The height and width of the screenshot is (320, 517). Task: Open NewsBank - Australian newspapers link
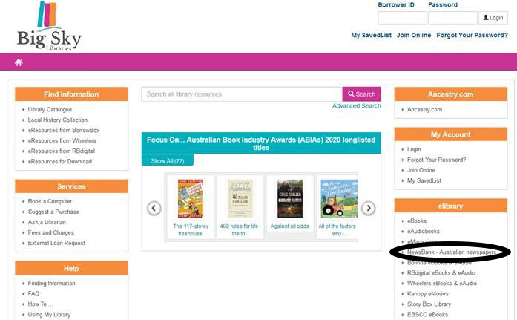coord(452,252)
